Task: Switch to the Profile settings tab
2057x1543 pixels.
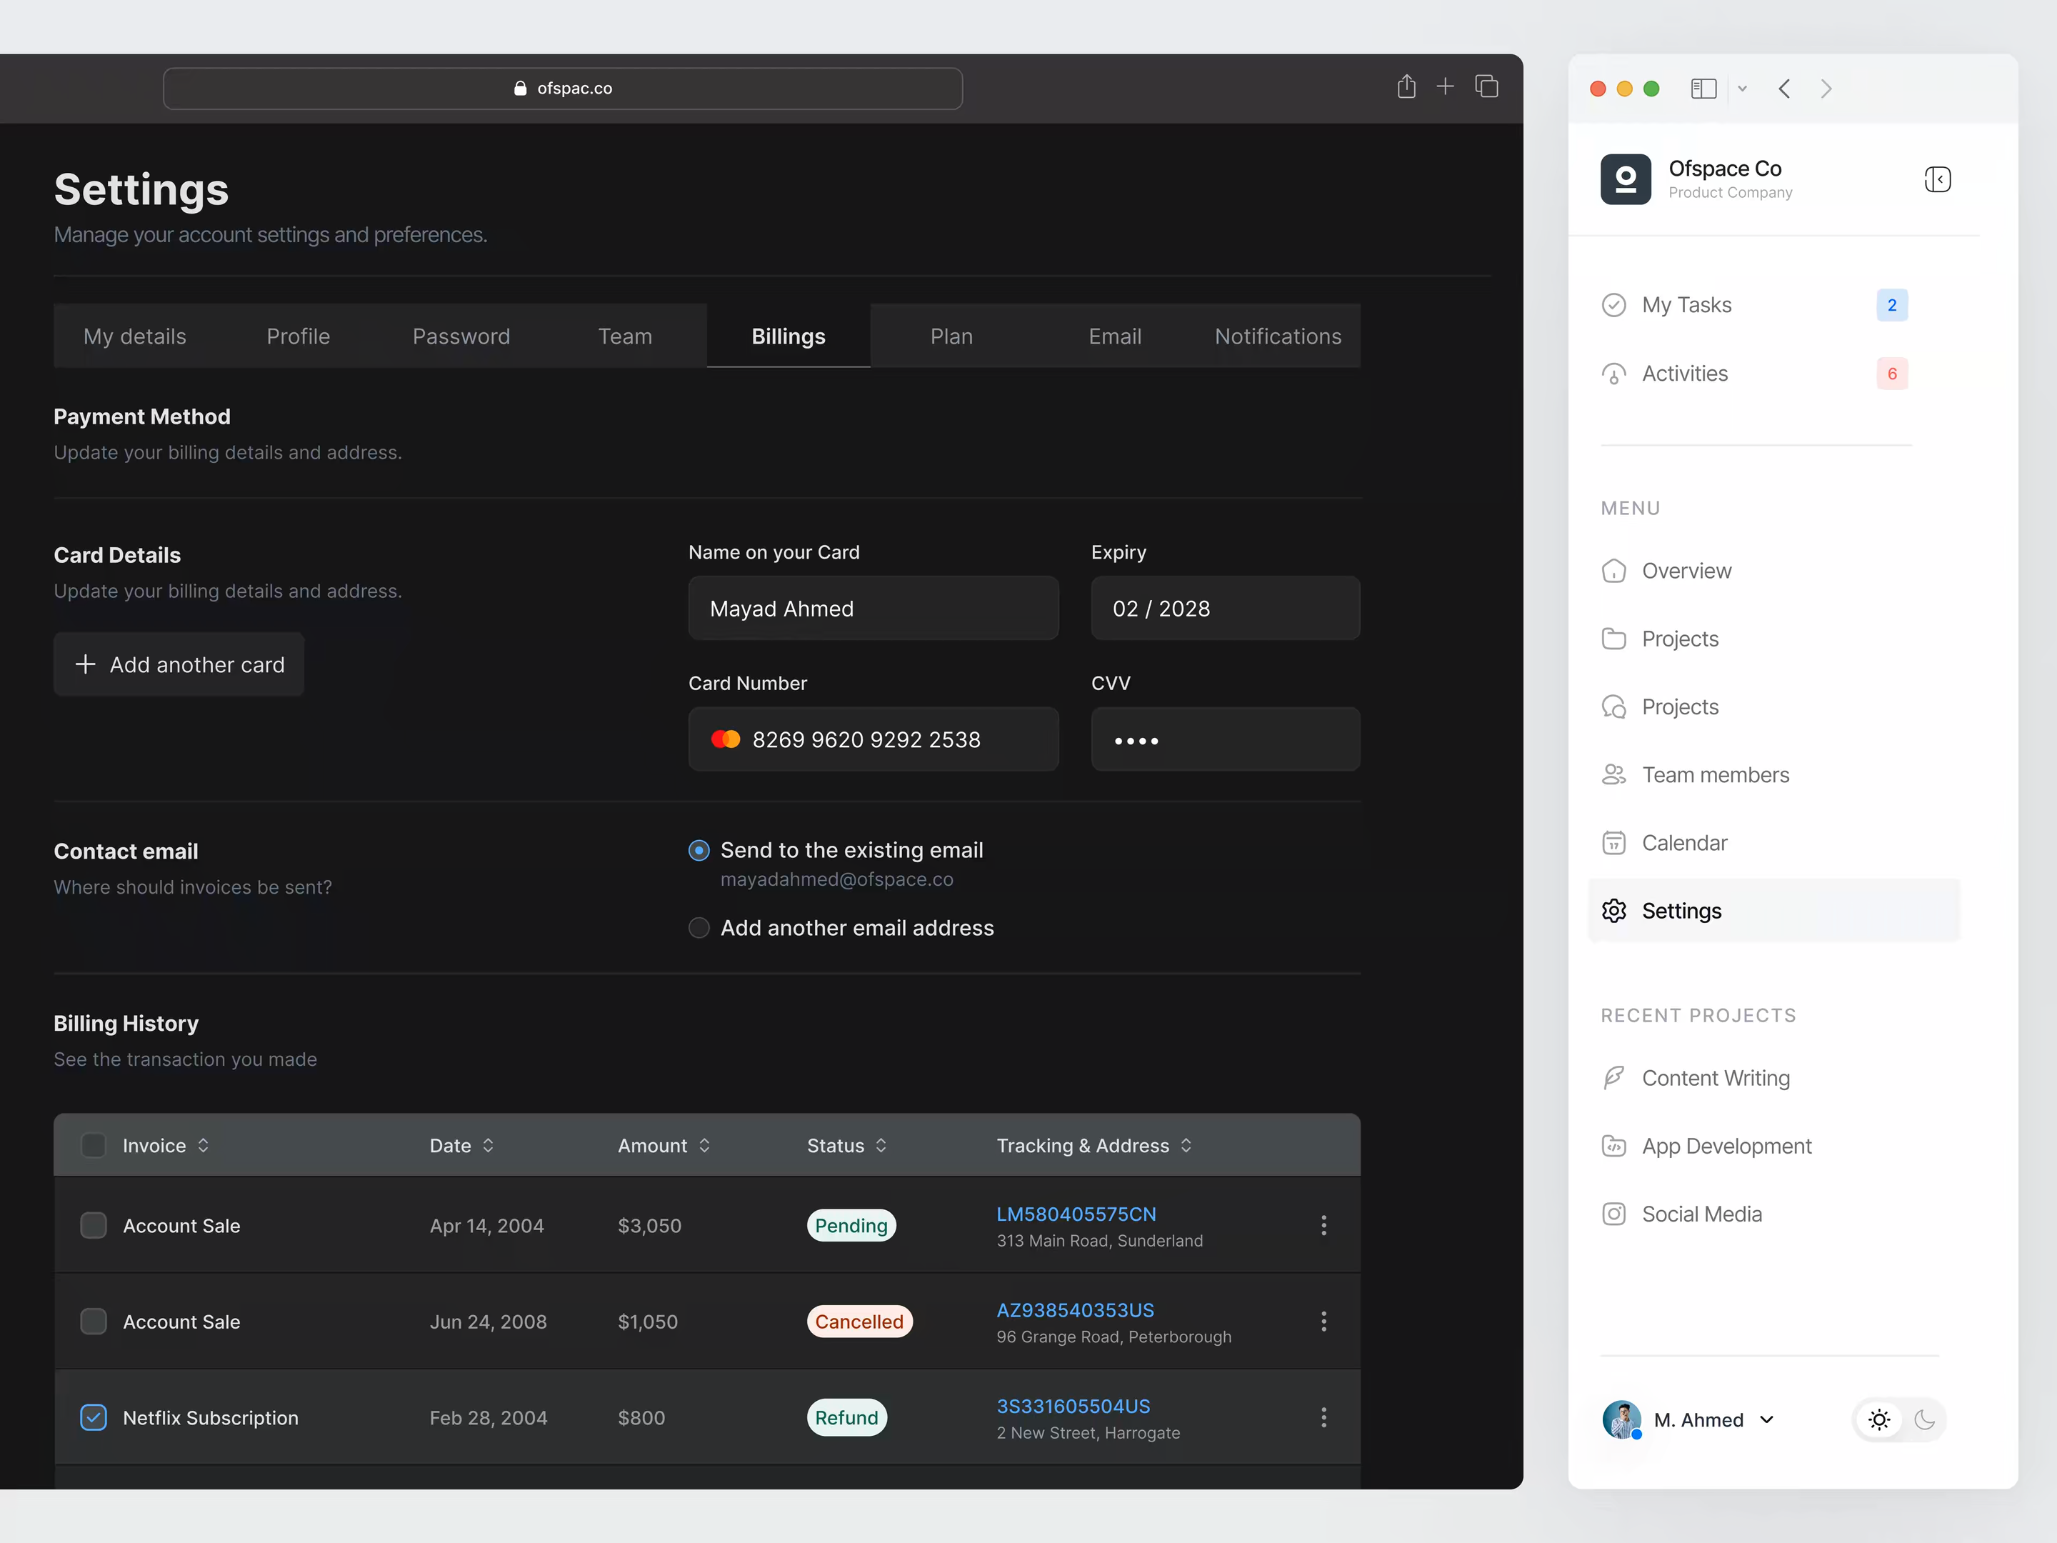Action: [298, 336]
